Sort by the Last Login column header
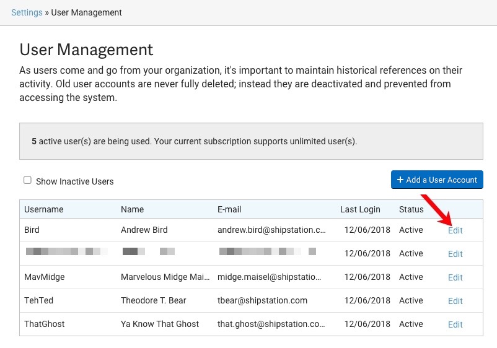Viewport: 497px width, 348px height. tap(360, 209)
